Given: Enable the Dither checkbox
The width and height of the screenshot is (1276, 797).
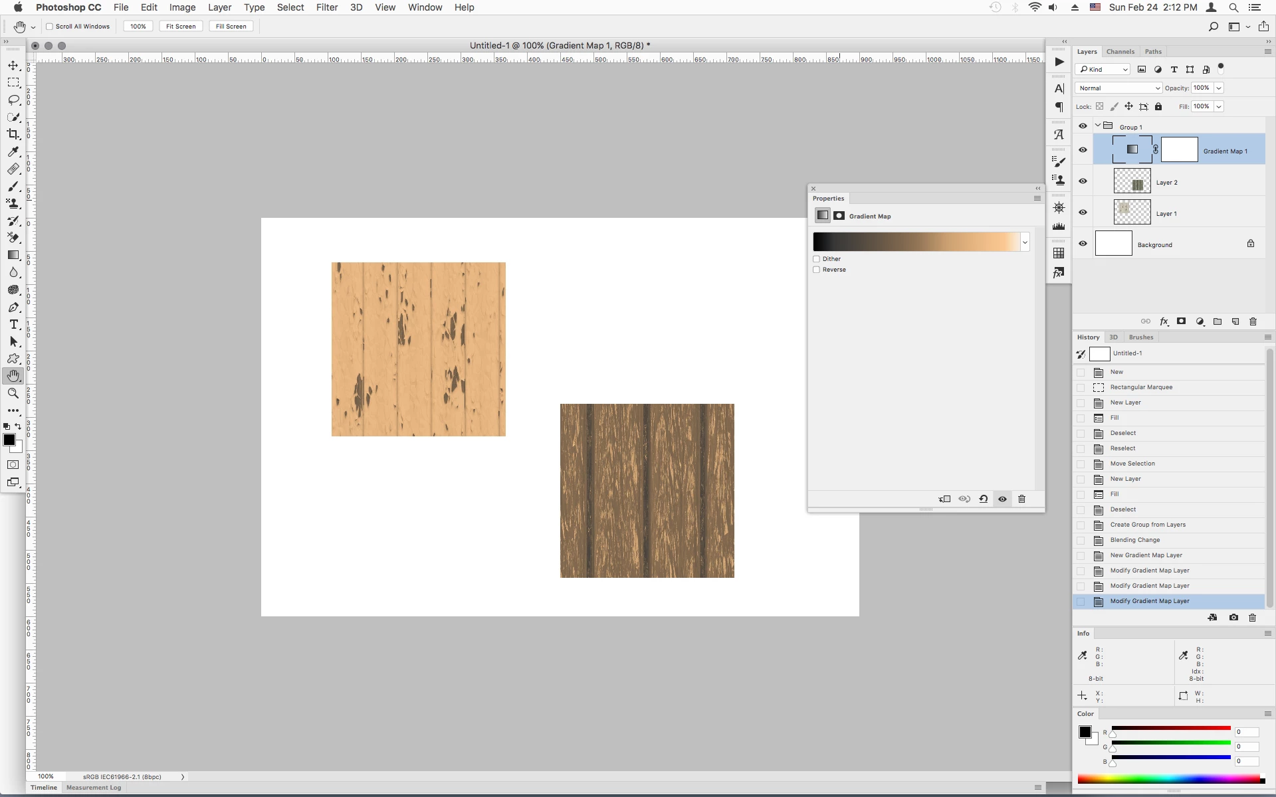Looking at the screenshot, I should click(817, 259).
